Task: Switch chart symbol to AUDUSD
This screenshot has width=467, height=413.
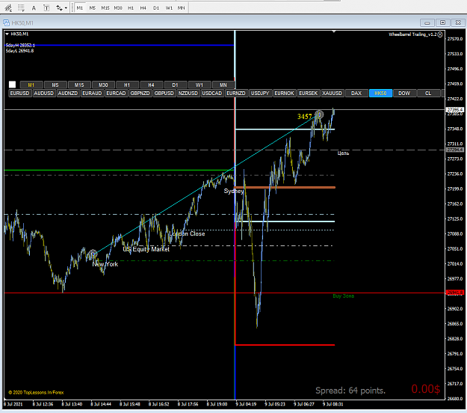Action: [44, 94]
